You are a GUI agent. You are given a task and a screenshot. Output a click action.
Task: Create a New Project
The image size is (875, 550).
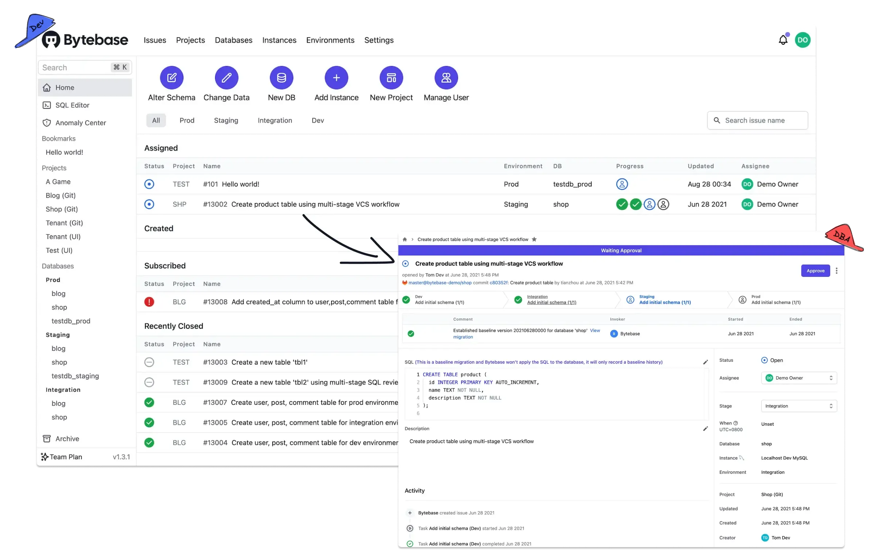coord(391,78)
